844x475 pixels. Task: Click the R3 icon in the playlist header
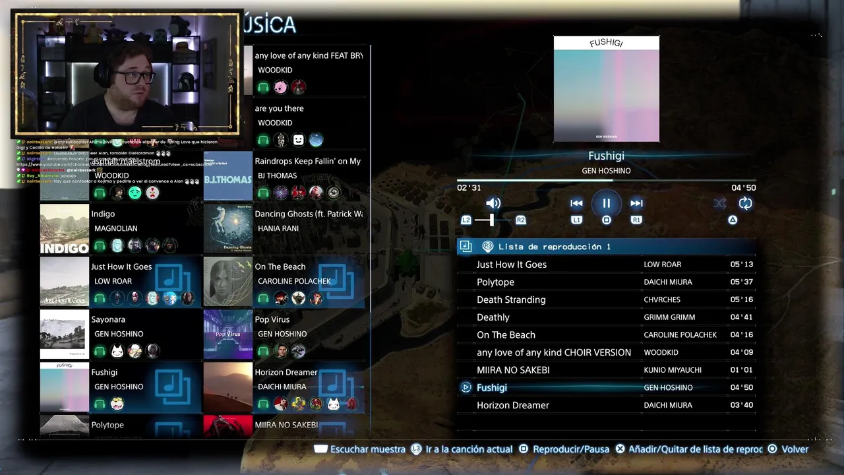click(488, 246)
